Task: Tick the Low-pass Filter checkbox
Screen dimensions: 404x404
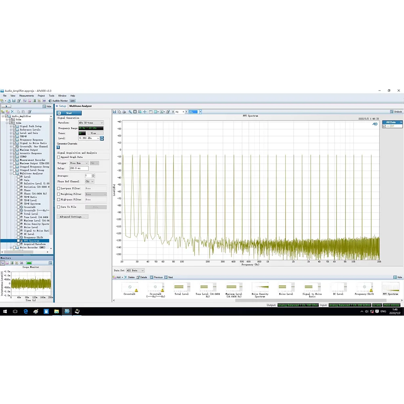Action: pyautogui.click(x=59, y=188)
